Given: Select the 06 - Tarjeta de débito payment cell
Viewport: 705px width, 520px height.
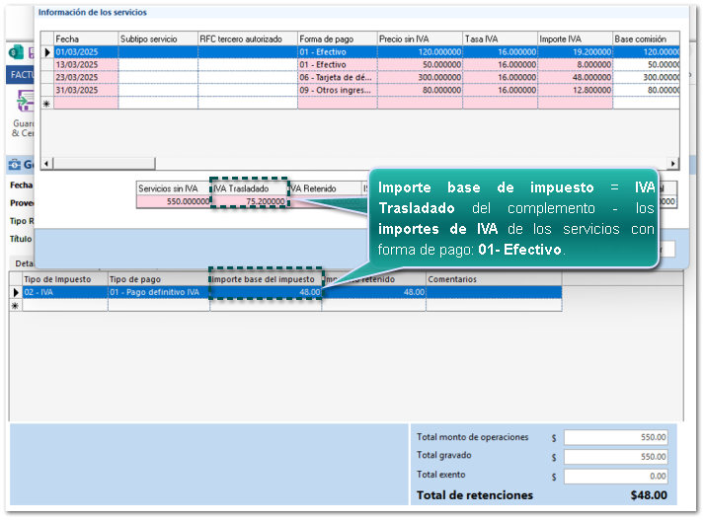Looking at the screenshot, I should click(x=337, y=77).
